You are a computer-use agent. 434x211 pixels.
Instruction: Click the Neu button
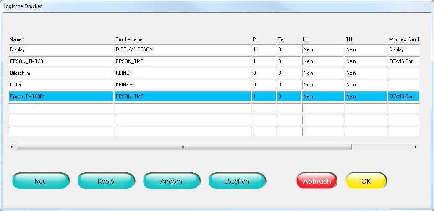point(41,181)
